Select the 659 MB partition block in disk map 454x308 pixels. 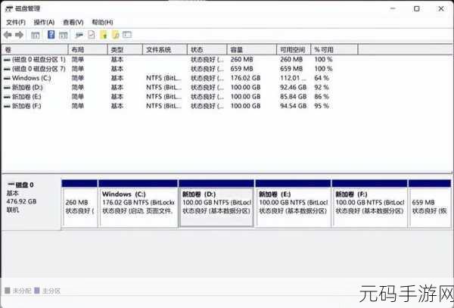tap(430, 204)
